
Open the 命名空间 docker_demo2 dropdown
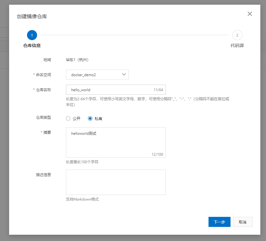coord(94,75)
